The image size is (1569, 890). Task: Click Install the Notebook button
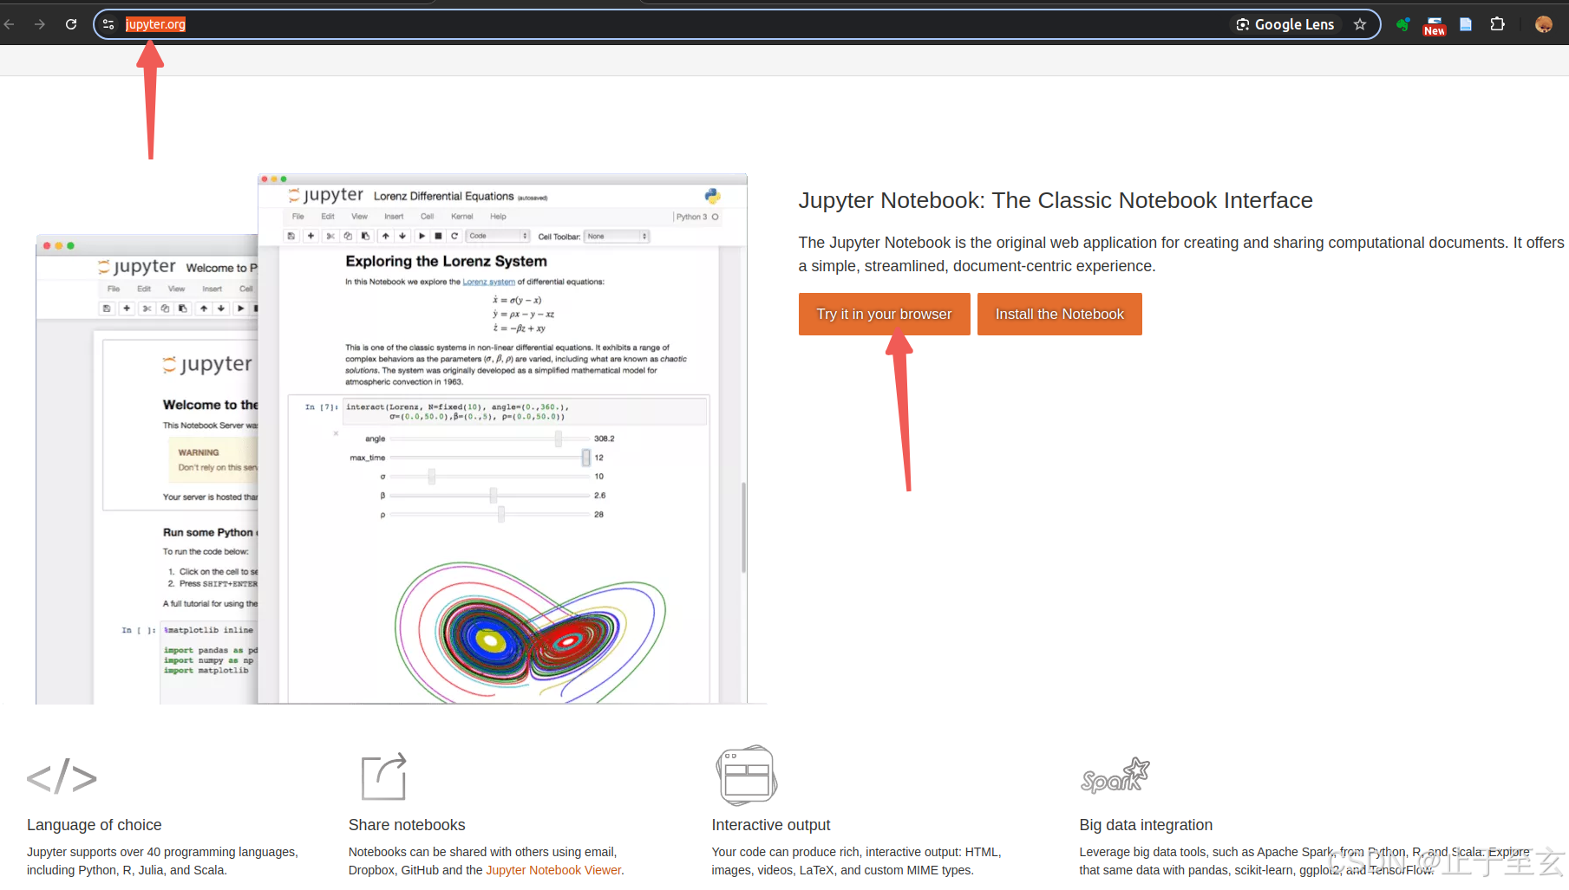pos(1059,314)
